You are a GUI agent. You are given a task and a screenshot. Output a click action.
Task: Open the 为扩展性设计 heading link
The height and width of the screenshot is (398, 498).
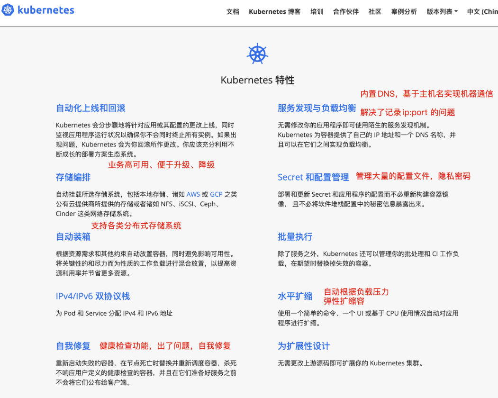304,346
